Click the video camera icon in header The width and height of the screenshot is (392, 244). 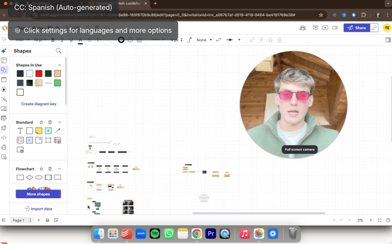335,28
